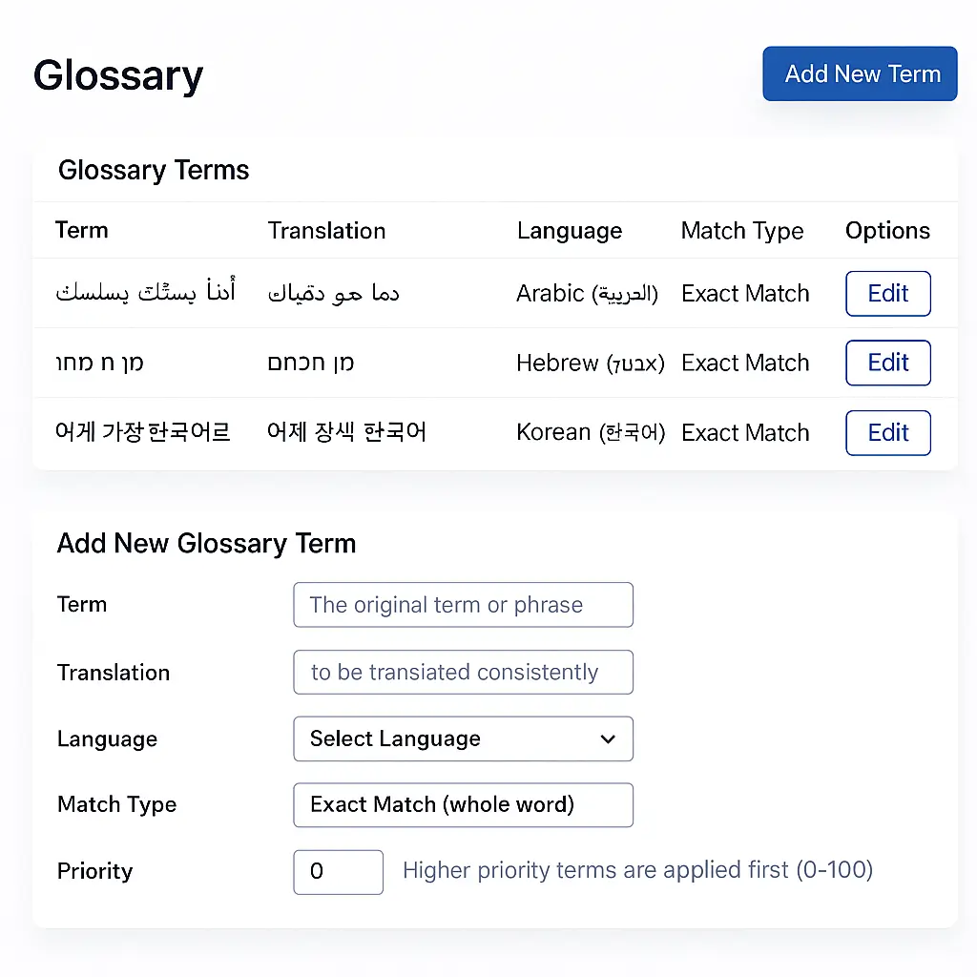977x977 pixels.
Task: Open the Match Type dropdown
Action: (x=463, y=804)
